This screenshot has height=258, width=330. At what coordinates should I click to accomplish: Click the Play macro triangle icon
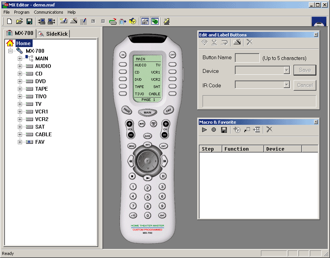coord(204,130)
